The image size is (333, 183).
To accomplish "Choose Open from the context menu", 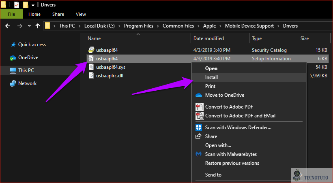I will pos(249,68).
